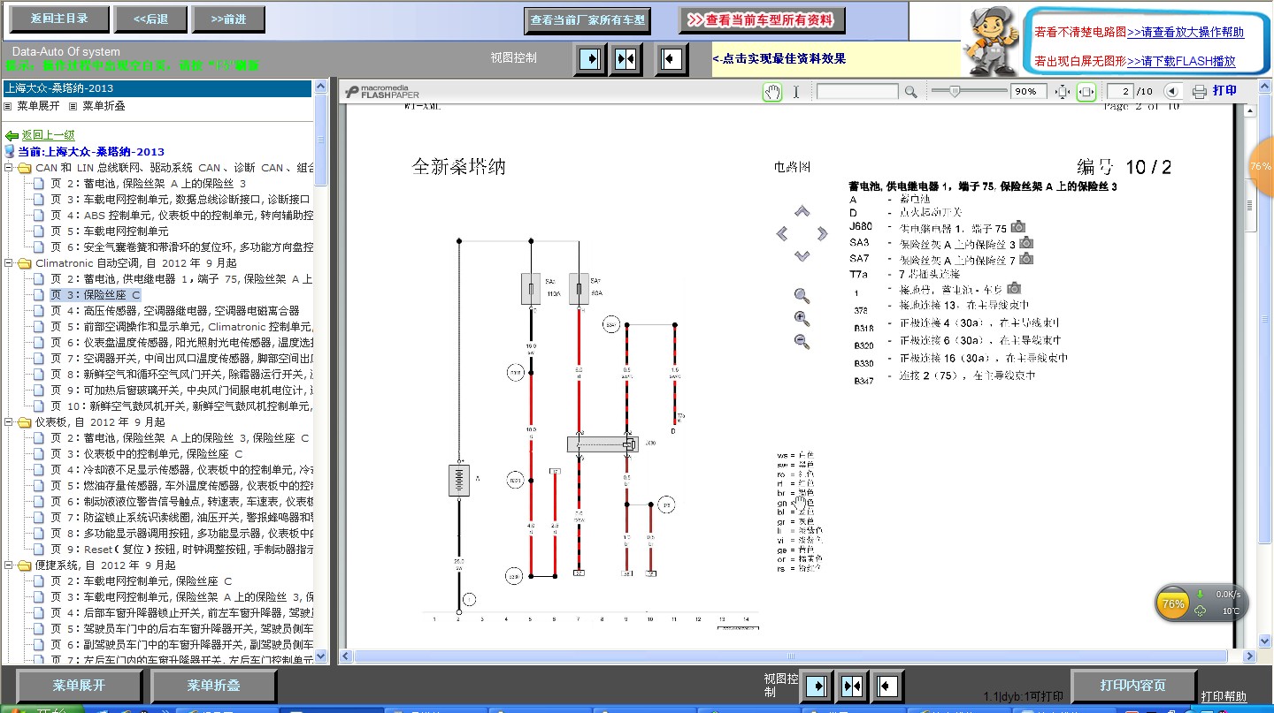The image size is (1274, 713).
Task: Collapse the CAN 和 LIN 总线联网 folder
Action: (9, 168)
